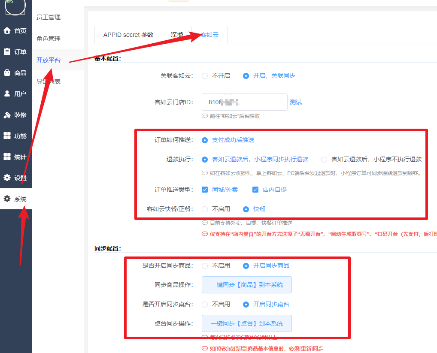This screenshot has height=353, width=437.
Task: Switch to 客如云 tab
Action: coord(209,35)
